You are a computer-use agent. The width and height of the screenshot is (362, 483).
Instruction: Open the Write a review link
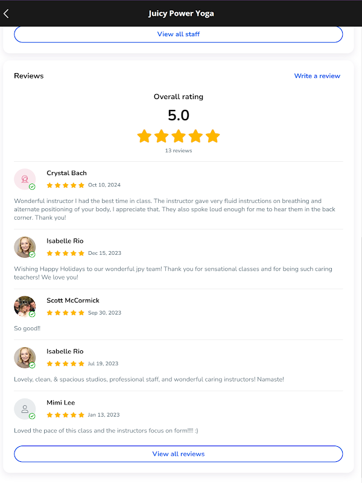pyautogui.click(x=317, y=76)
